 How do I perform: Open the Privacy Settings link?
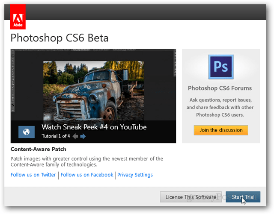(x=135, y=175)
